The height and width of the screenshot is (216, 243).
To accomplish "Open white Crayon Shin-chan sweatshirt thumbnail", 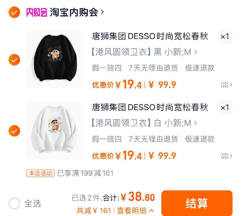I will (55, 131).
